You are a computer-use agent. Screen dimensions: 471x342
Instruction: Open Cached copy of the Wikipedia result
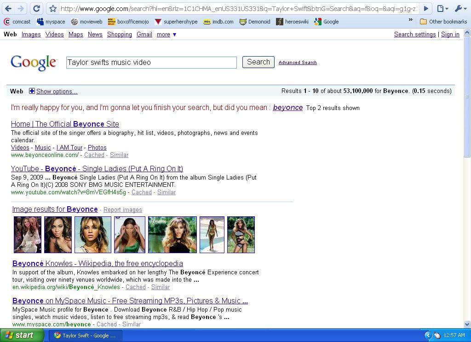(136, 287)
